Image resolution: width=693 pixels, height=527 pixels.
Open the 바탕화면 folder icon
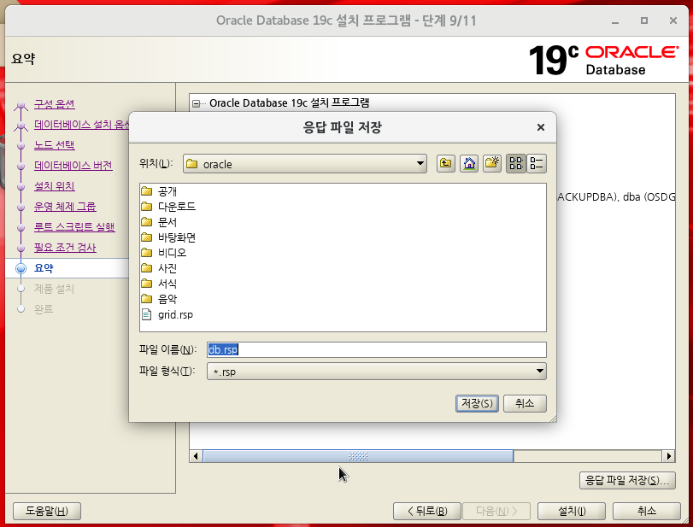(x=147, y=237)
